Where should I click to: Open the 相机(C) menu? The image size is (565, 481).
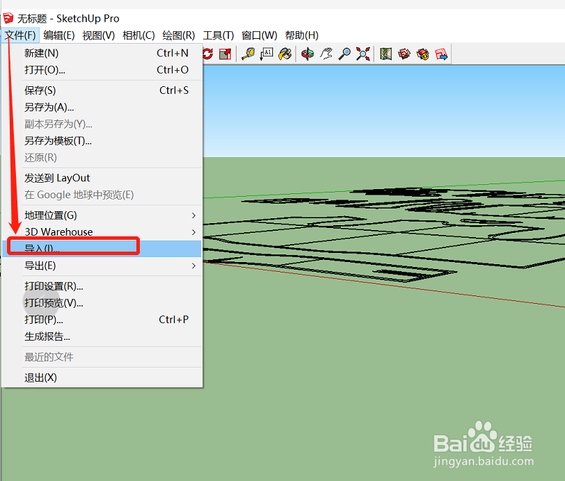coord(138,35)
